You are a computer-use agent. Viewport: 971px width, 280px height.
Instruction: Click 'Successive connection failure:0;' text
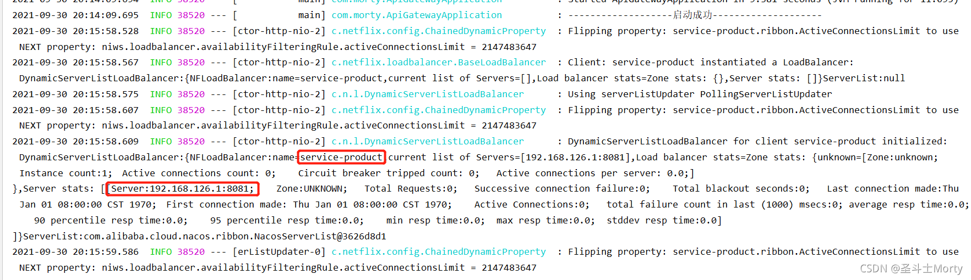pos(562,189)
